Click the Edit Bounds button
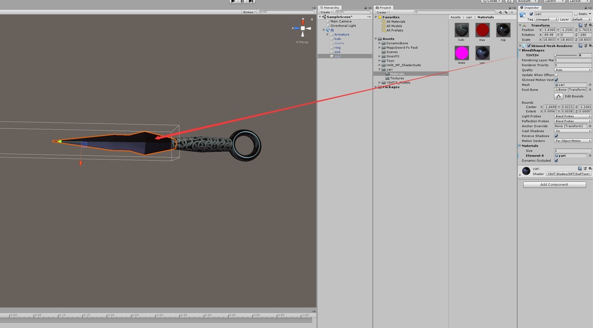593x328 pixels. pyautogui.click(x=559, y=96)
